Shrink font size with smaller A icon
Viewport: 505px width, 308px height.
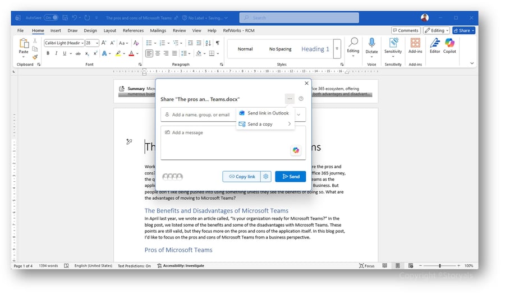click(112, 43)
